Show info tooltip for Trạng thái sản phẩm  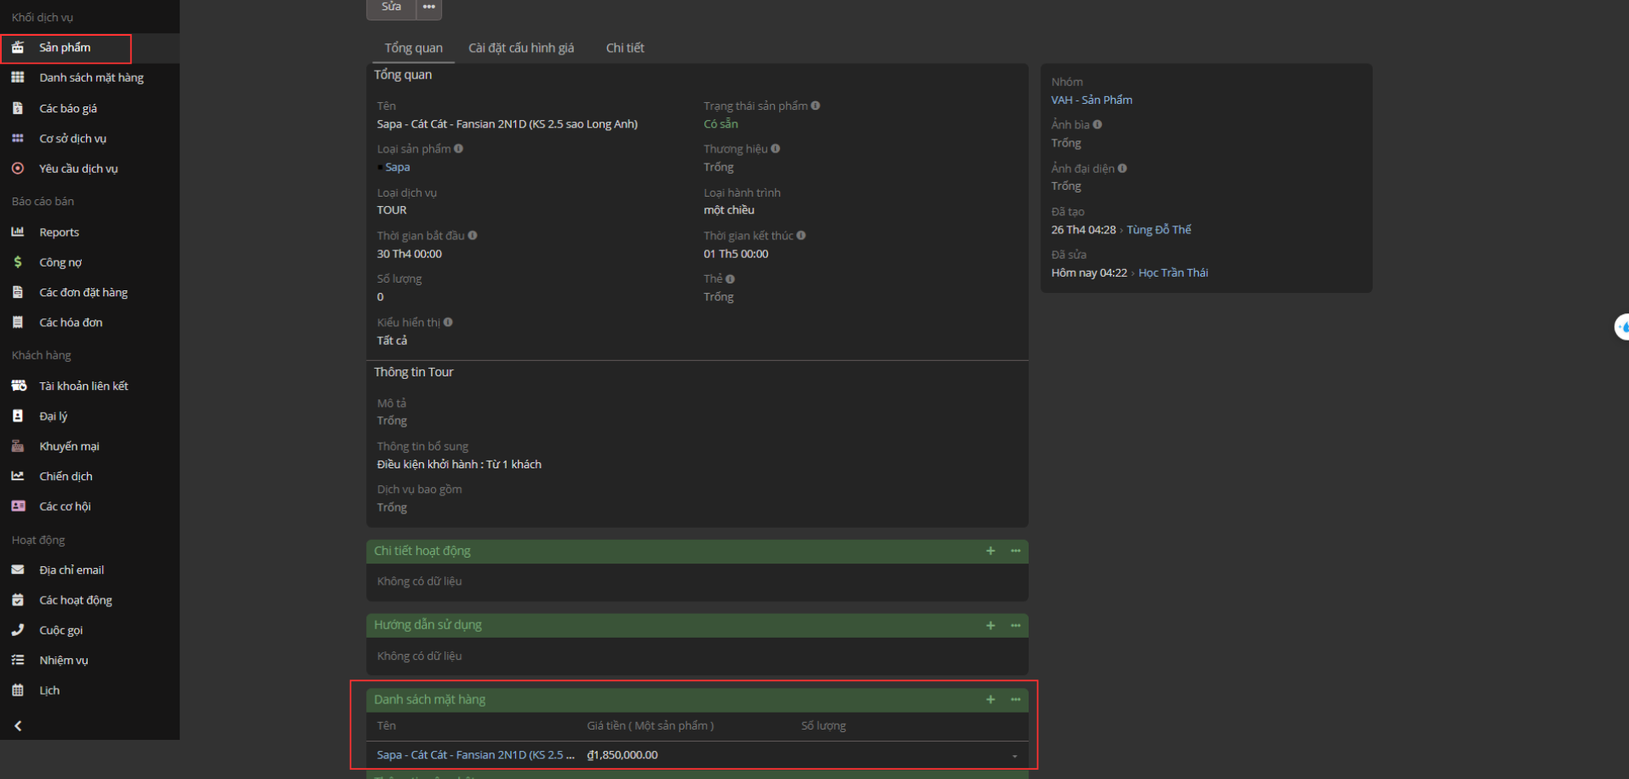[x=816, y=106]
